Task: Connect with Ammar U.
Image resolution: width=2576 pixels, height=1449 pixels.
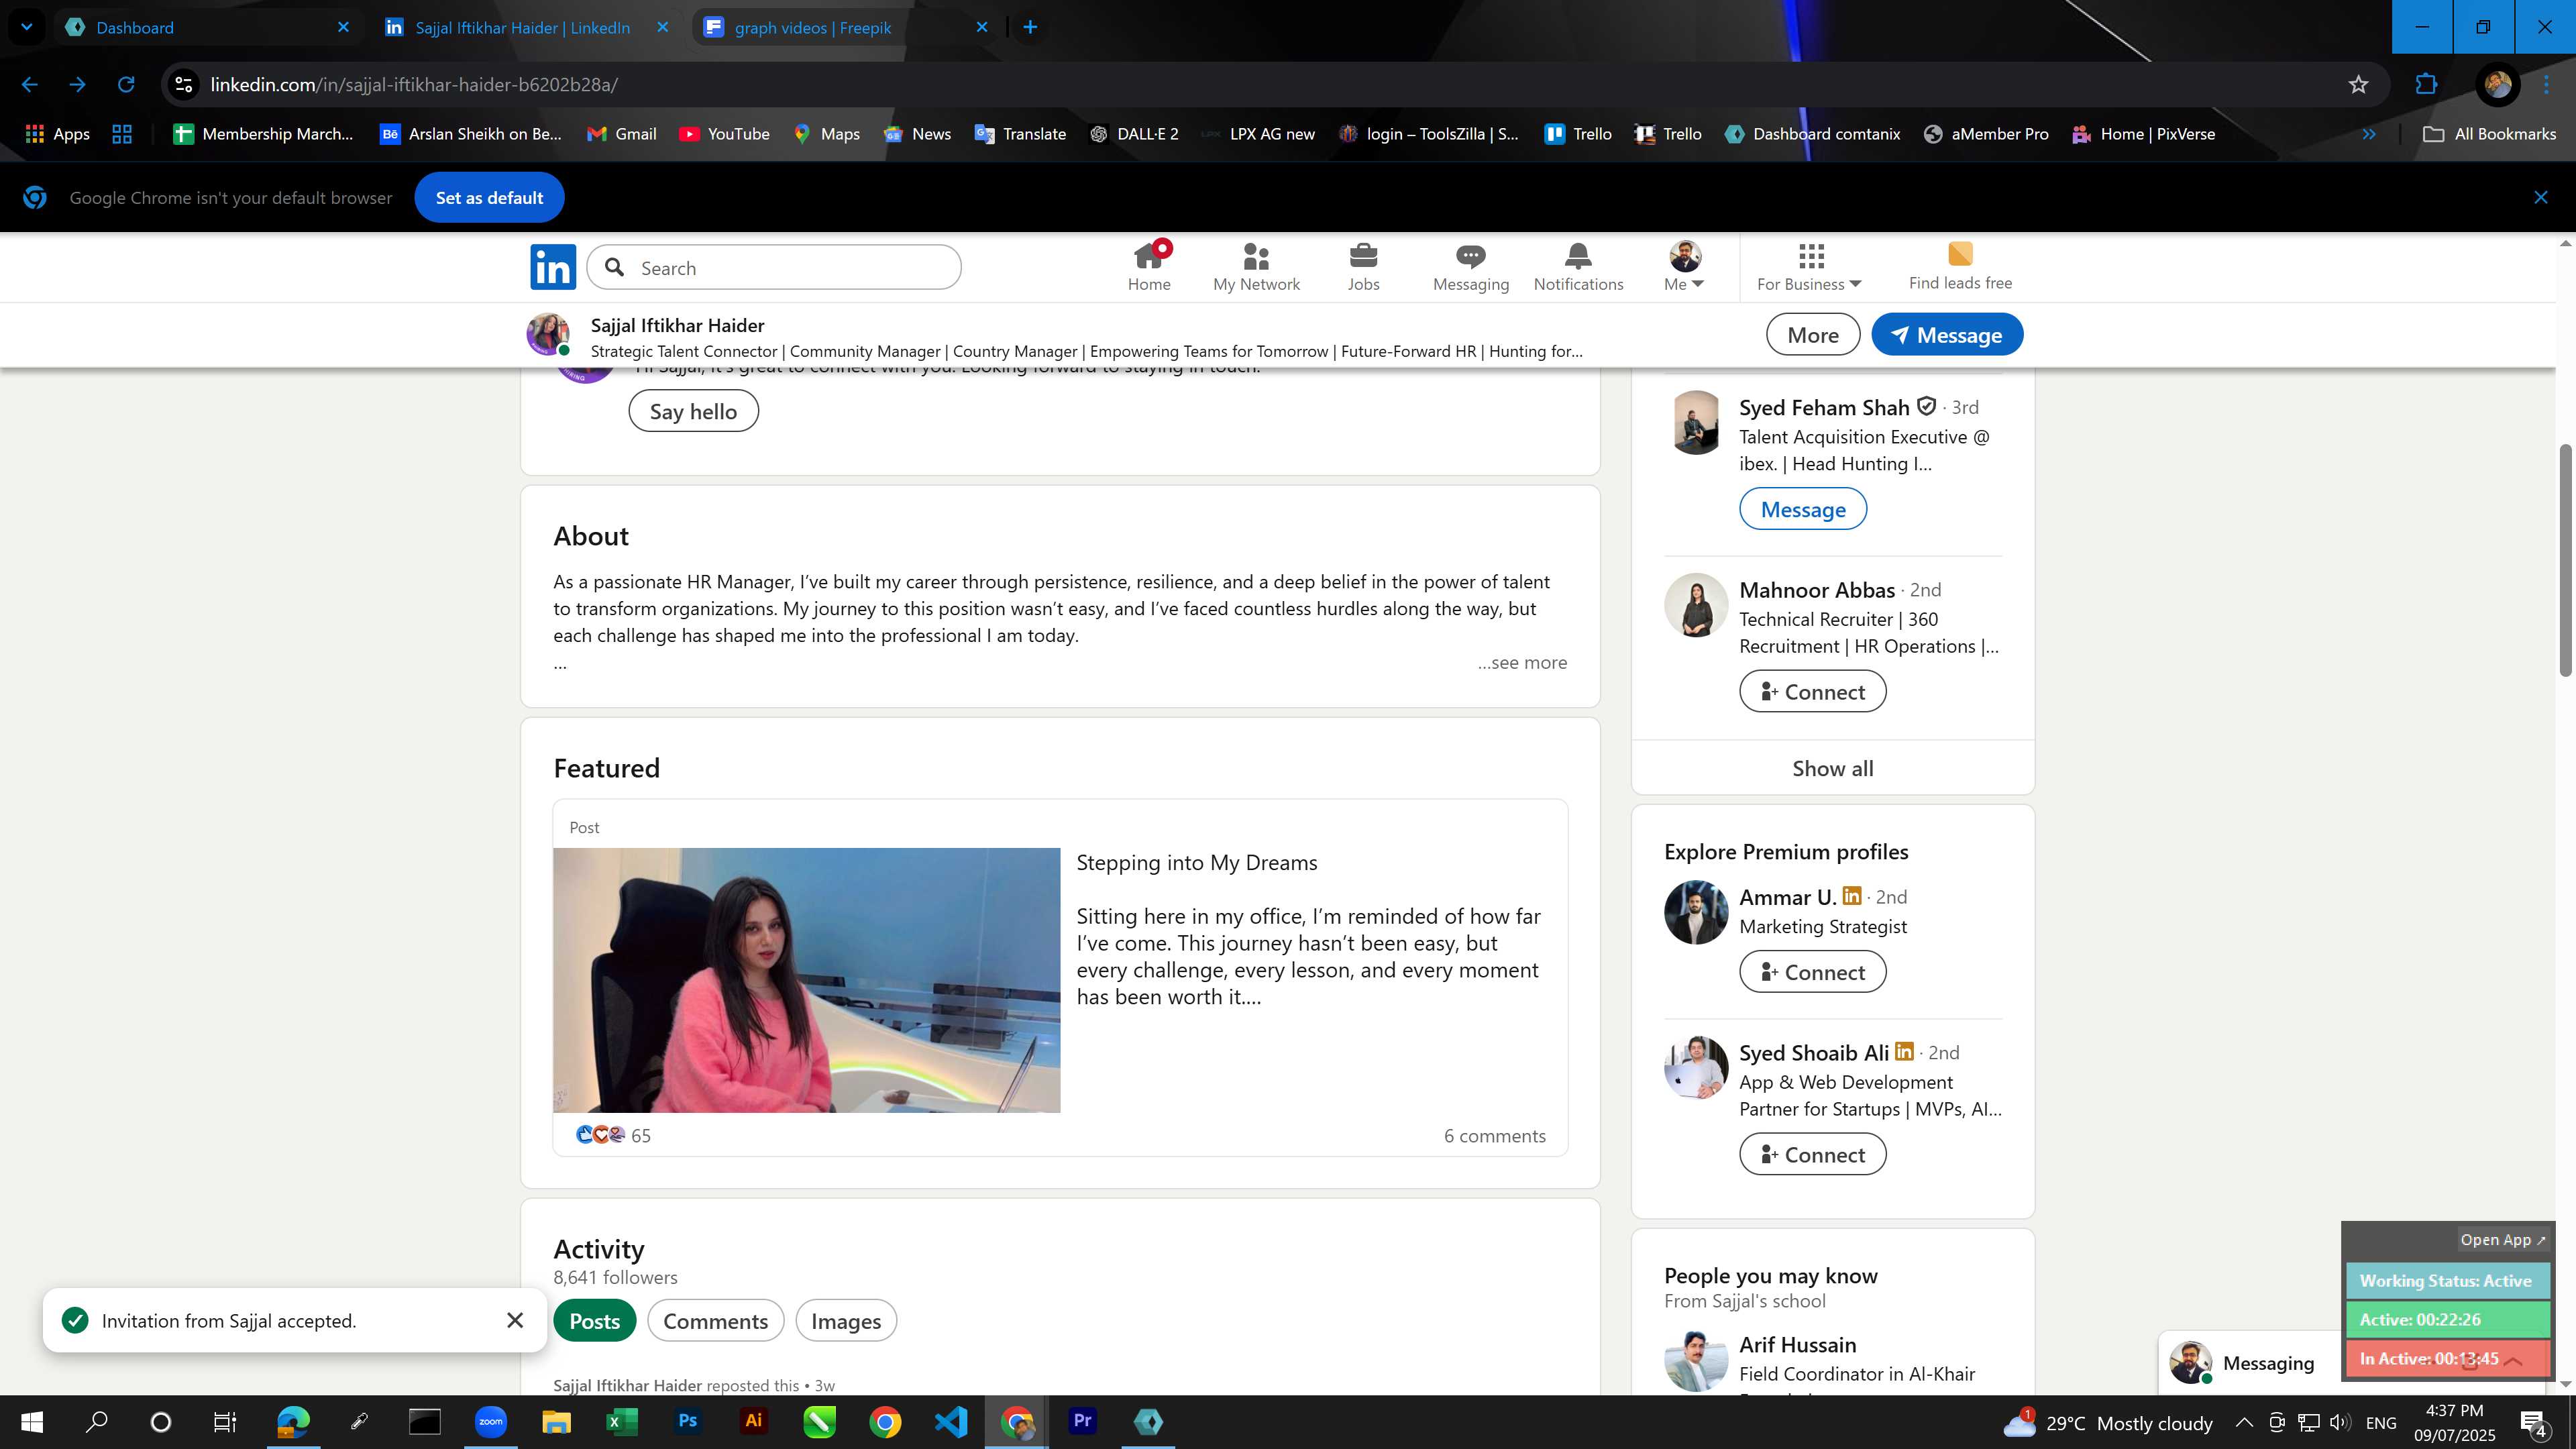Action: (1812, 972)
